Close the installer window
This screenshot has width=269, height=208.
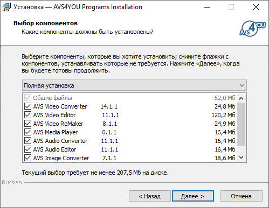point(256,7)
